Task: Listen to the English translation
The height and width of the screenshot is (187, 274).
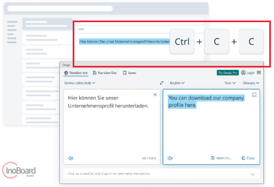Action: 170,158
